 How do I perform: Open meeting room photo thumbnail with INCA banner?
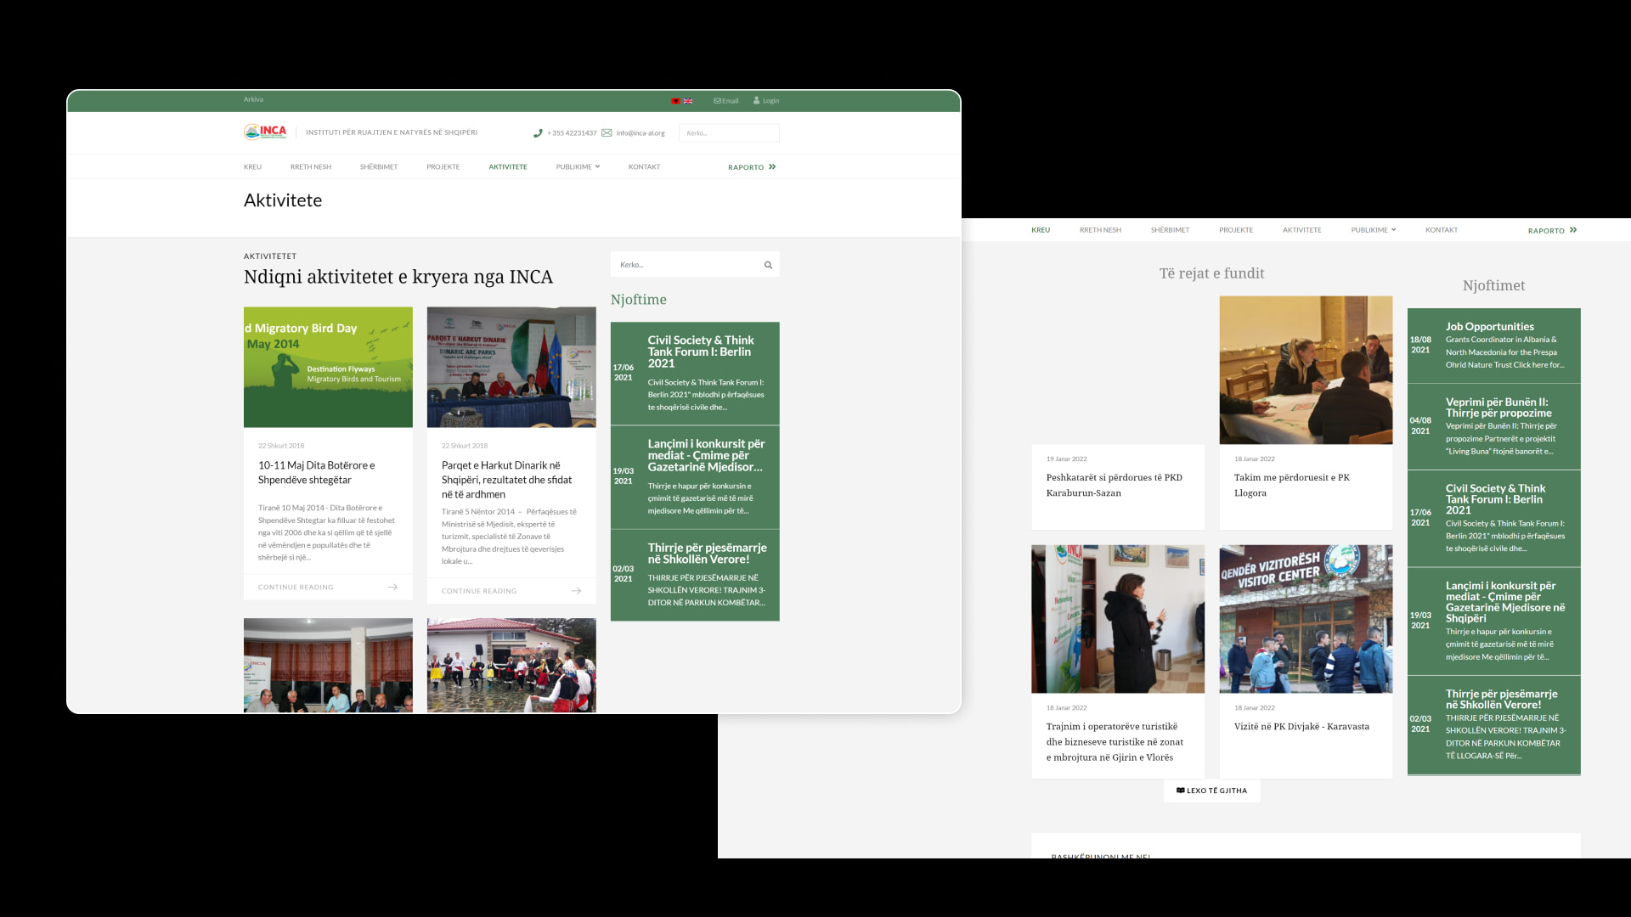pyautogui.click(x=328, y=665)
